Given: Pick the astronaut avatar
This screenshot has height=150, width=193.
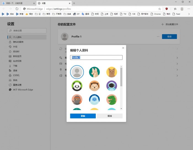Looking at the screenshot, I should tap(112, 86).
